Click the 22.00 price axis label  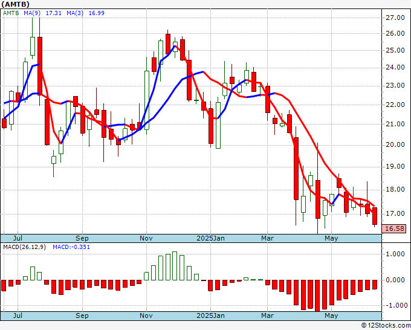pos(395,105)
